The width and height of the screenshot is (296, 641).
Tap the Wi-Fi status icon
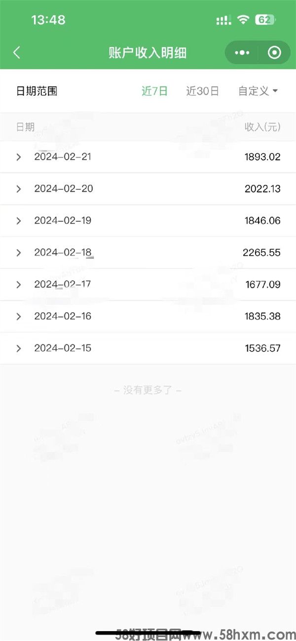click(243, 20)
